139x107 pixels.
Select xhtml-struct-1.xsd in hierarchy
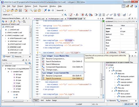[x=16, y=50]
